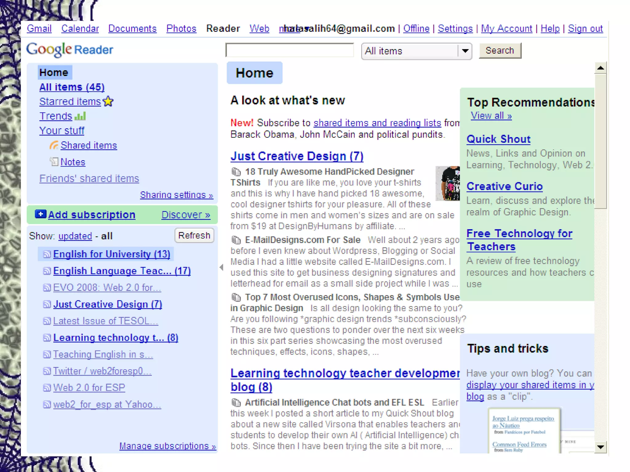
Task: Click the Search button
Action: 500,50
